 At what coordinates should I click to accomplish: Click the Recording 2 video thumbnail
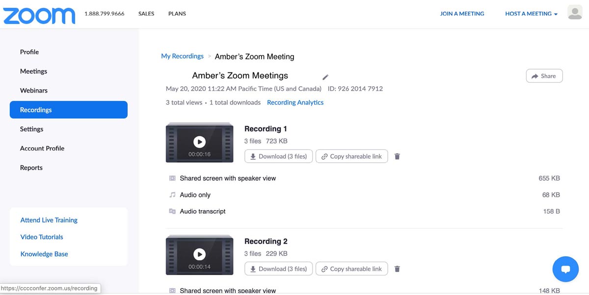pos(199,254)
